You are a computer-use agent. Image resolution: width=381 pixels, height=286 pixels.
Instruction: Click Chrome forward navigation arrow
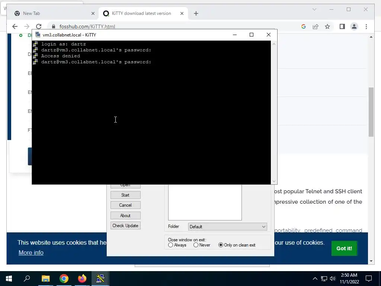(27, 26)
